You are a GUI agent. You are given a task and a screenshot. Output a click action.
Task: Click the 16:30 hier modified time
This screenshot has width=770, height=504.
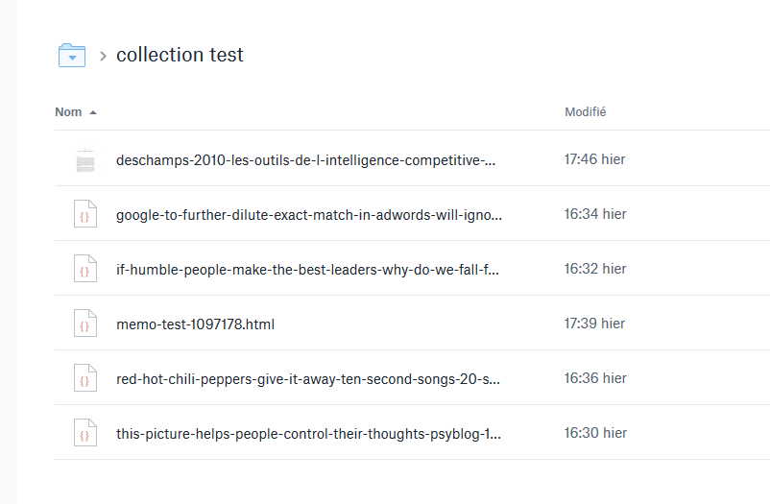(x=595, y=433)
